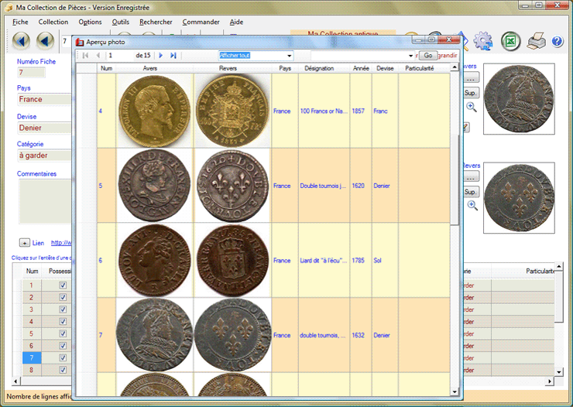Toggle Possession checkbox for row 1
The width and height of the screenshot is (573, 407).
pos(63,285)
